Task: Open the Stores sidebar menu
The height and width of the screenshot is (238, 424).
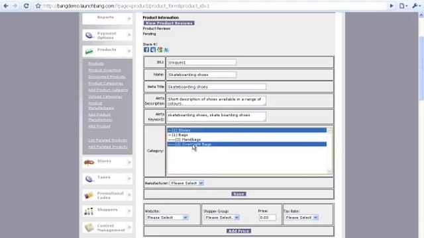Action: tap(107, 163)
